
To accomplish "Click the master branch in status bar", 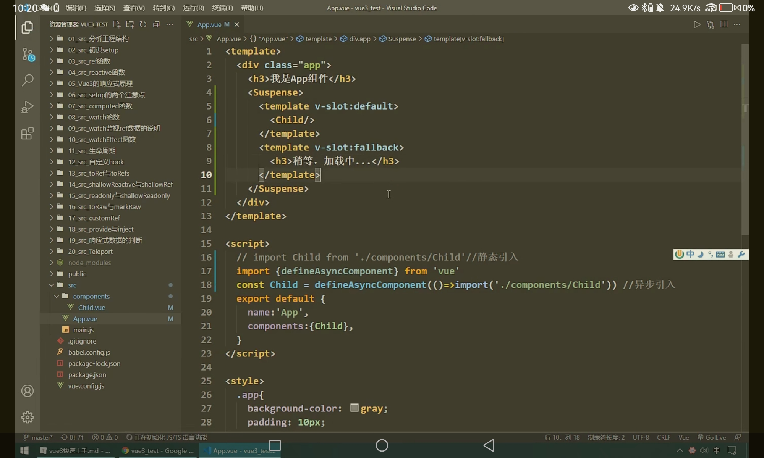I will (38, 437).
